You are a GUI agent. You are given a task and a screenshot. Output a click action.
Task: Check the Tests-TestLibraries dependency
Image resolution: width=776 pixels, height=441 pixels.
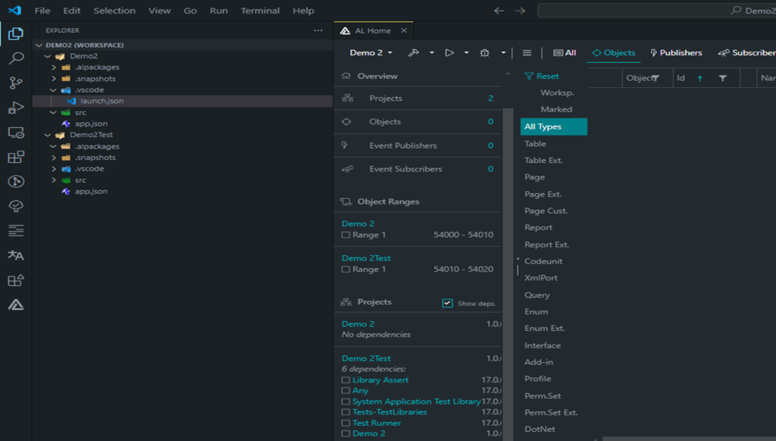pos(346,411)
